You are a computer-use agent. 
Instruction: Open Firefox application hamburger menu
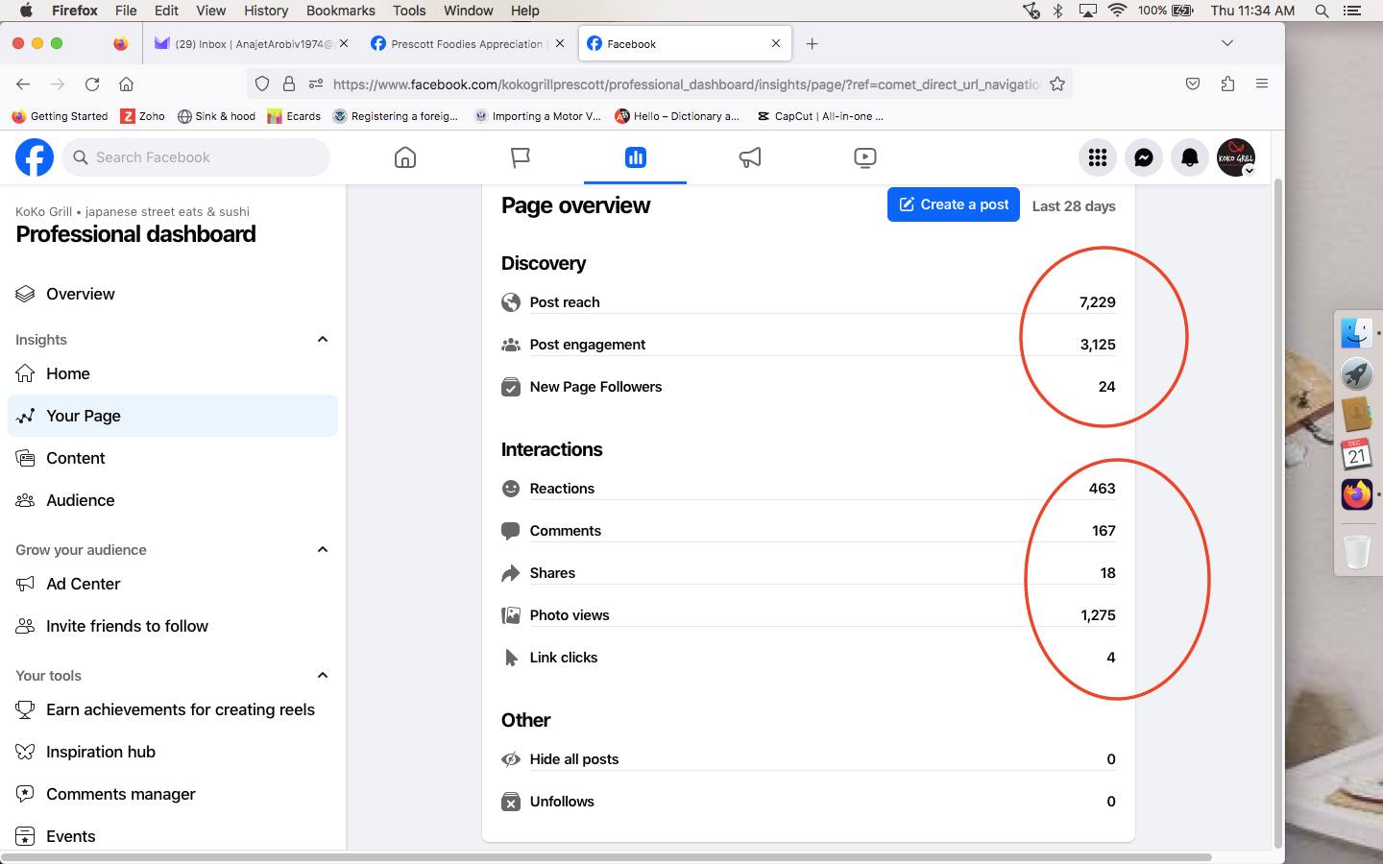(x=1262, y=84)
